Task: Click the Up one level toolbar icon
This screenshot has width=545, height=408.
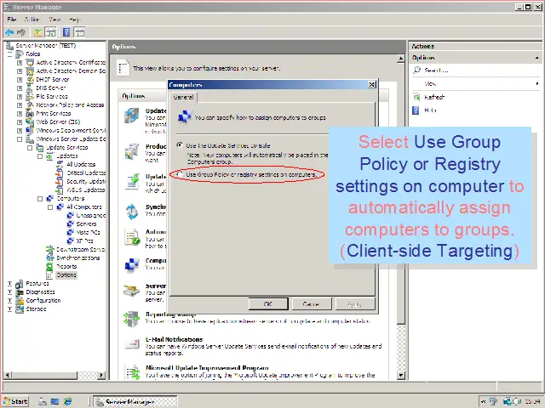Action: coord(37,32)
